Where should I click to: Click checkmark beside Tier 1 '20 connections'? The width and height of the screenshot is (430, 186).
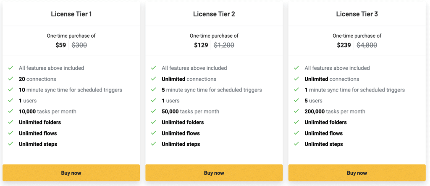click(10, 79)
